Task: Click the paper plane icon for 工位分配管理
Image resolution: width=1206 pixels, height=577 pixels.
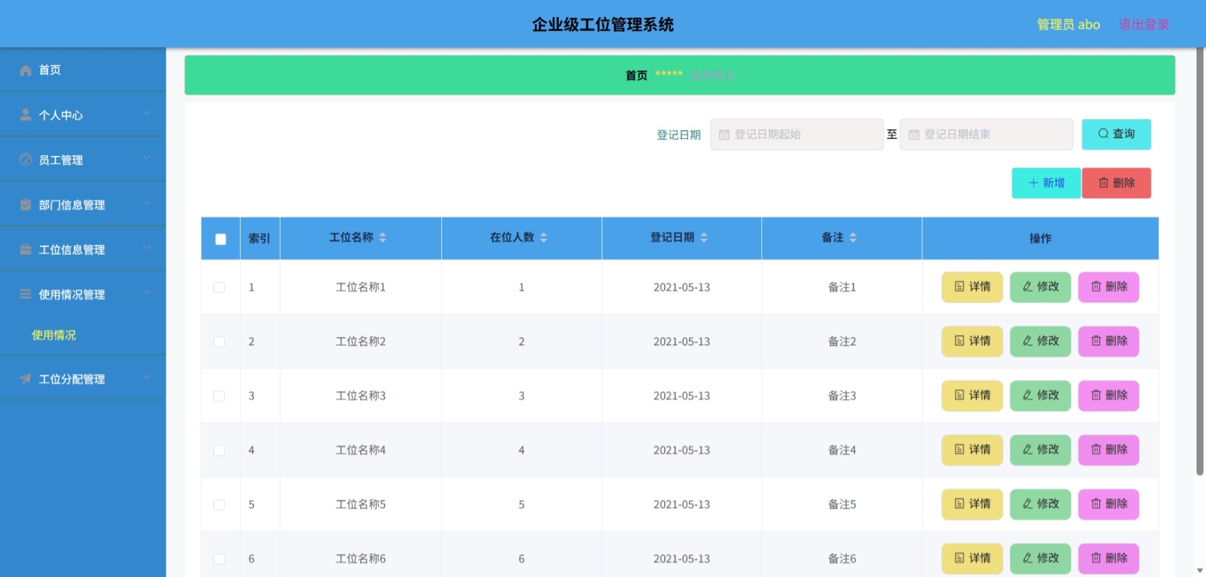Action: point(25,379)
